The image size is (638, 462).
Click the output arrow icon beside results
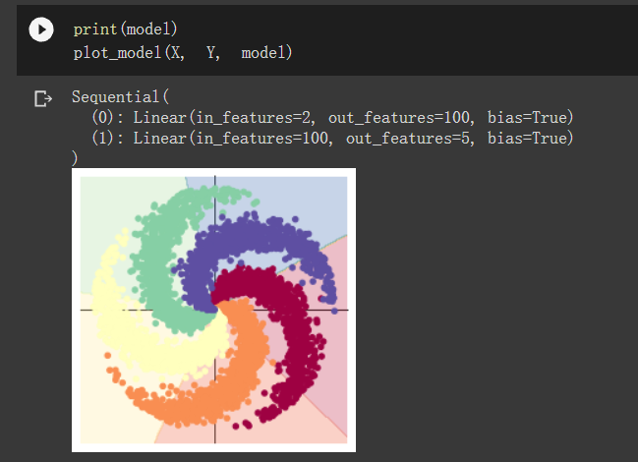(x=42, y=98)
